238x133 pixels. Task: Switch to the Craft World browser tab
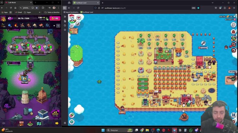tap(18, 3)
